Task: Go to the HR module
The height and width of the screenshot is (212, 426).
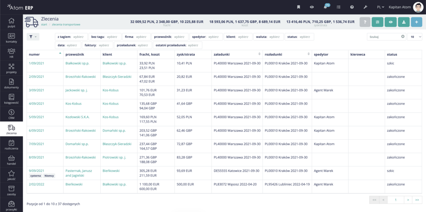Action: coord(11,53)
